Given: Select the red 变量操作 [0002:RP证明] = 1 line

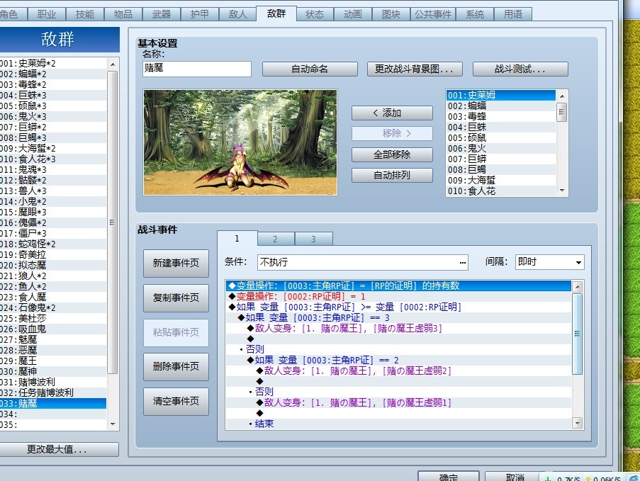Looking at the screenshot, I should coord(399,296).
